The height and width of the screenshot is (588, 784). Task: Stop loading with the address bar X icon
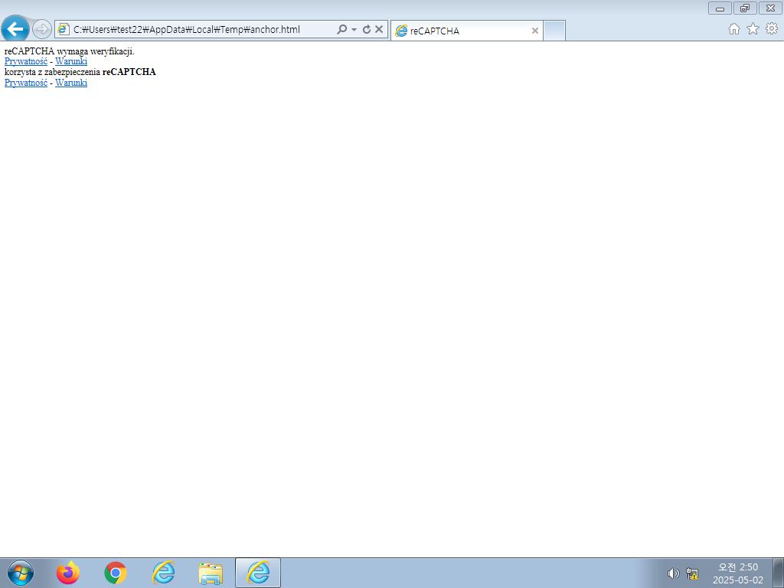click(379, 30)
